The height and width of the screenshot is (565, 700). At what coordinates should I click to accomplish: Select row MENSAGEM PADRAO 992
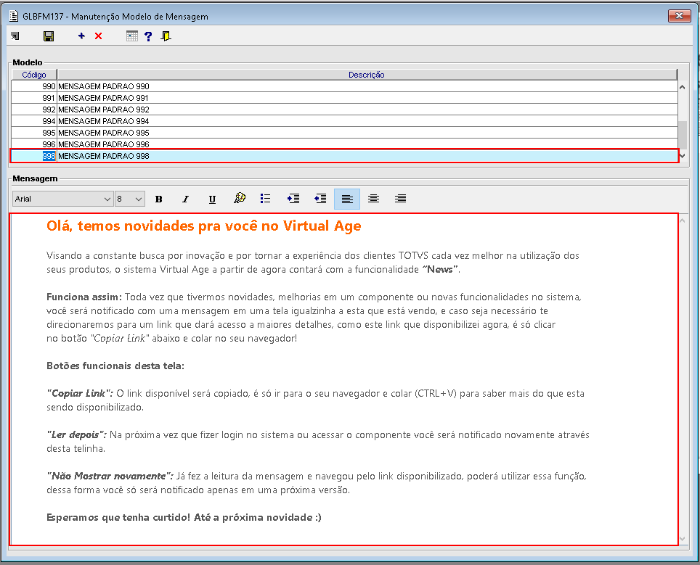pyautogui.click(x=344, y=110)
